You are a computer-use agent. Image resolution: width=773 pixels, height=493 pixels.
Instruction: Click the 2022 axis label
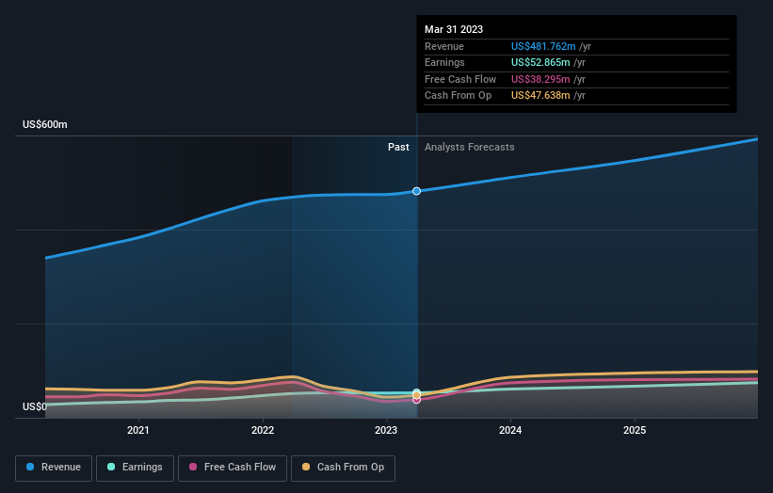(x=263, y=430)
